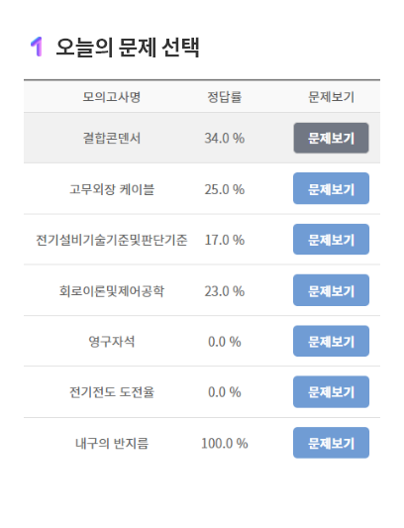
Task: Select the 전기설비기술기준및판단기준 row label
Action: pyautogui.click(x=112, y=240)
